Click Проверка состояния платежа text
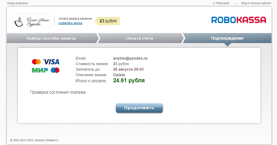 click(58, 92)
